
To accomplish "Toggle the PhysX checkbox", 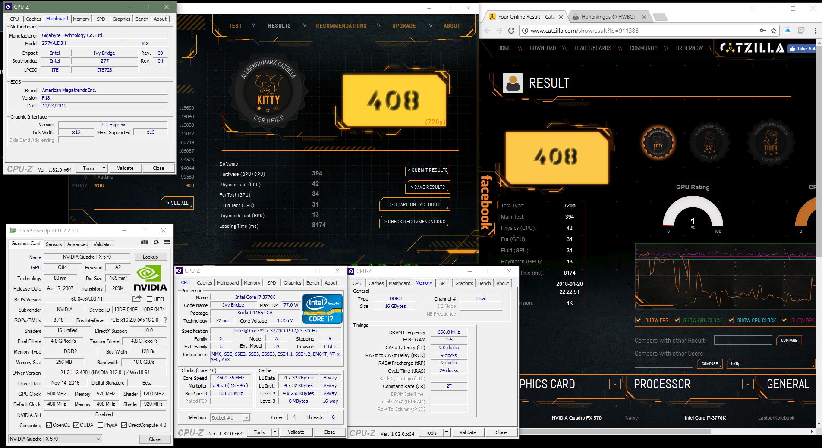I will coord(100,425).
